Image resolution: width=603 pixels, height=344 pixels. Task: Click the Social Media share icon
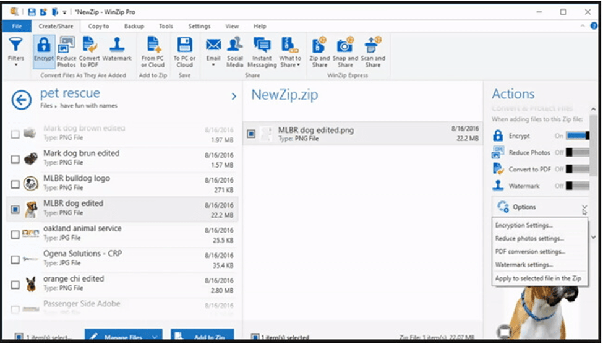[x=235, y=47]
